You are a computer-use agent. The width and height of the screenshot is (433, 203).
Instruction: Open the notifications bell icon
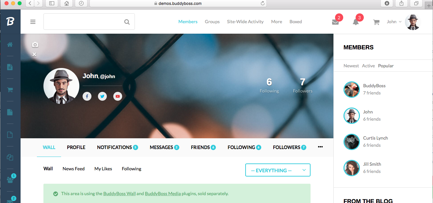(x=356, y=22)
